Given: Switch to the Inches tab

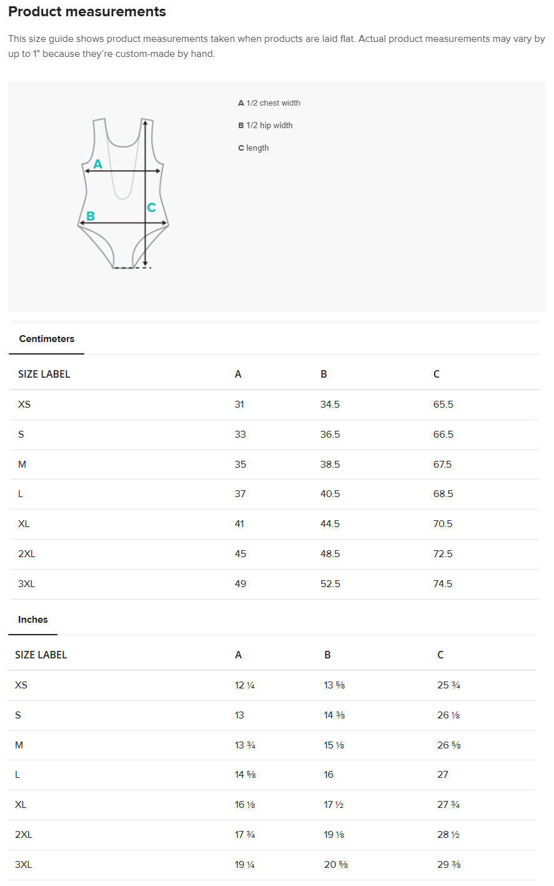Looking at the screenshot, I should 33,620.
